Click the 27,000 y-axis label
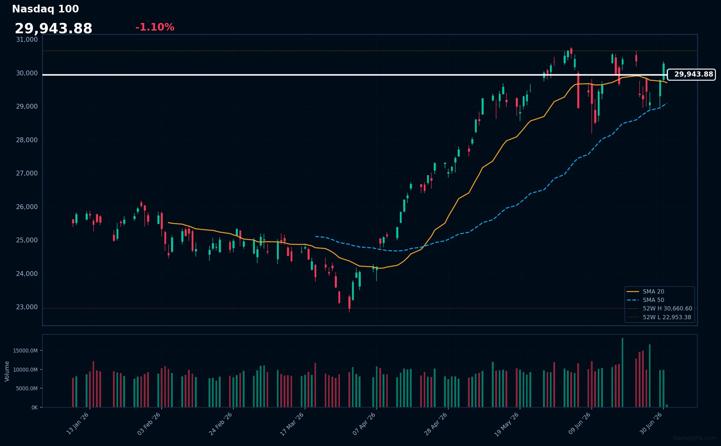Image resolution: width=721 pixels, height=446 pixels. (27, 173)
